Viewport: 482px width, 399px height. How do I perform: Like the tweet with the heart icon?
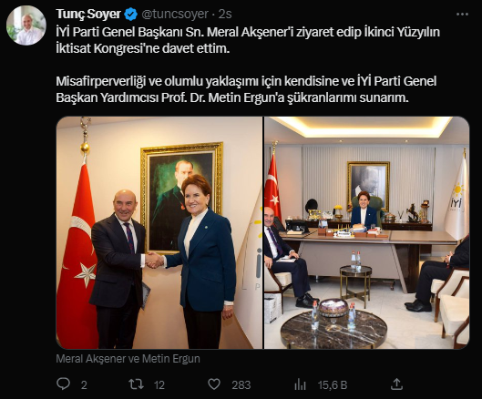click(214, 384)
